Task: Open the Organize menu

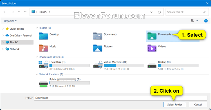Action: [x=10, y=21]
